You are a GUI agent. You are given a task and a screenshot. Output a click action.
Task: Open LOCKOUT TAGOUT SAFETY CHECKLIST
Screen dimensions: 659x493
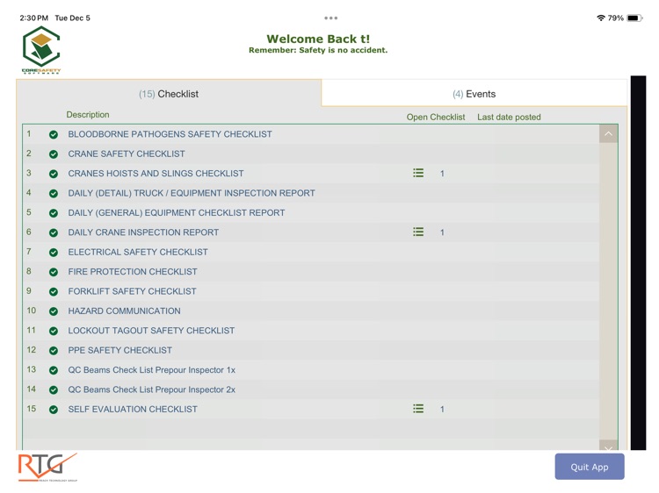pos(151,331)
